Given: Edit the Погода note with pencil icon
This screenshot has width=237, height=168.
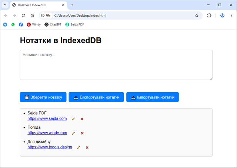Looking at the screenshot, I should [74, 133].
